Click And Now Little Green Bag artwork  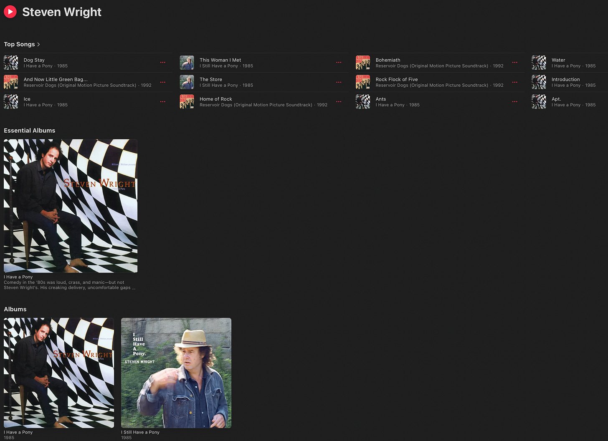[x=11, y=82]
